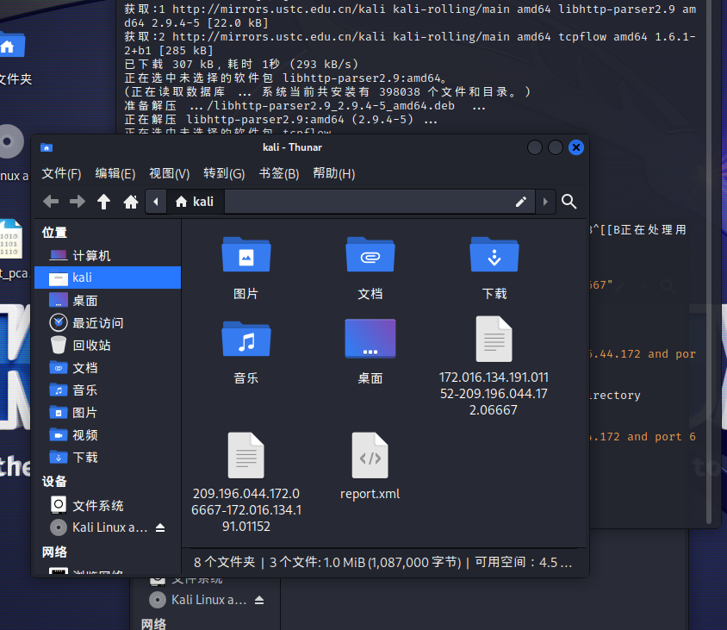727x630 pixels.
Task: Click the path bar right scroll chevron
Action: coord(545,202)
